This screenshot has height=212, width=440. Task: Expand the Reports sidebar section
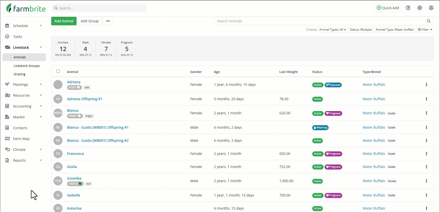(x=41, y=160)
